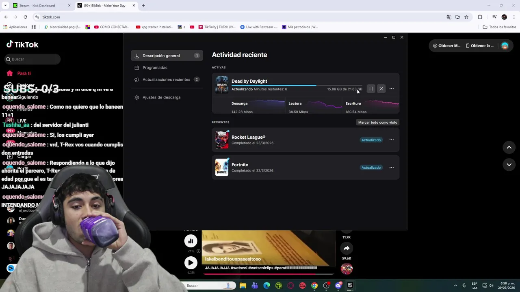Open TikFinity bookmark
Image resolution: width=520 pixels, height=292 pixels.
[x=217, y=27]
